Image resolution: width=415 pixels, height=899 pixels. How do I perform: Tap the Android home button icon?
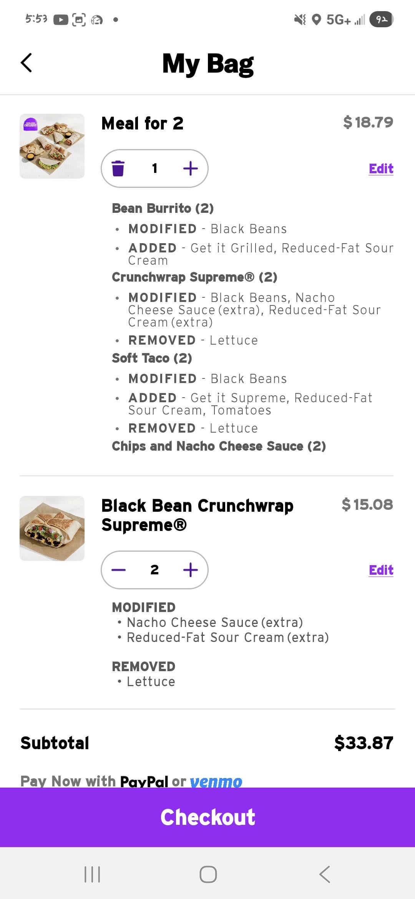point(208,874)
